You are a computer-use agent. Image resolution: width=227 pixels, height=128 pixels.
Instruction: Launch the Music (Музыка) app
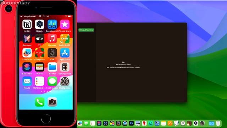point(52,39)
